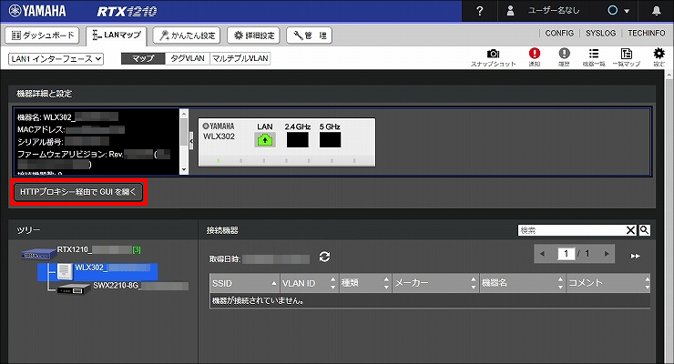
Task: Click the page scrollbar up arrow
Action: (669, 75)
